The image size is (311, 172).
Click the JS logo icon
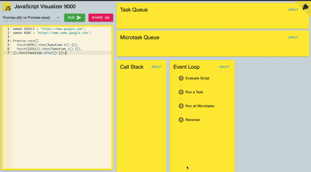click(x=7, y=7)
